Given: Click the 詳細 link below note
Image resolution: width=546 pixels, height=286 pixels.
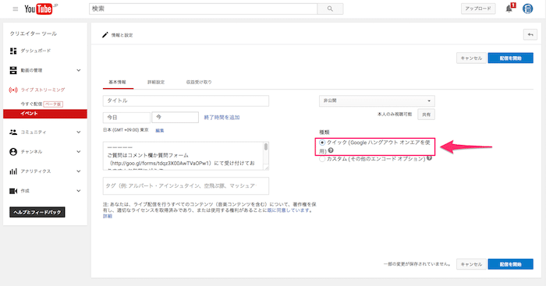Looking at the screenshot, I should point(108,216).
